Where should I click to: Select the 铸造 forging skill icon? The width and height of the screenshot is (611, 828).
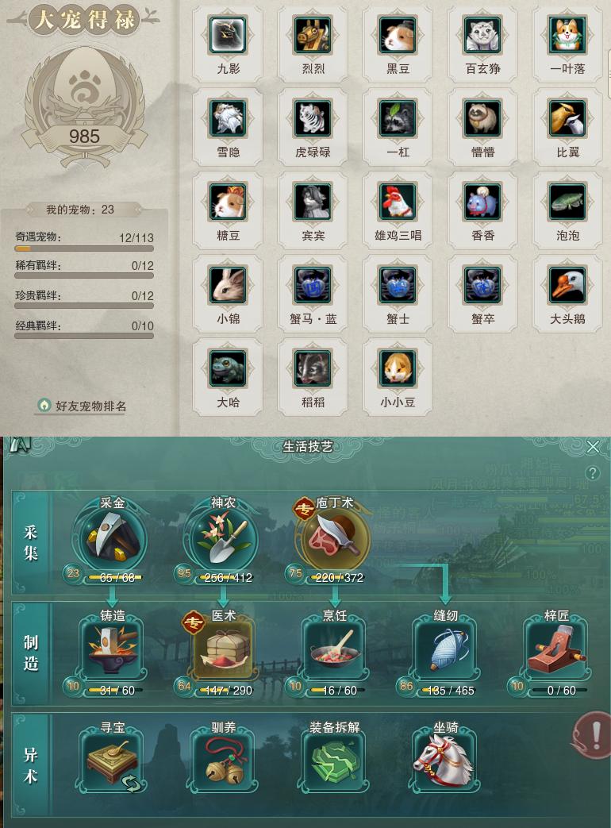click(113, 651)
